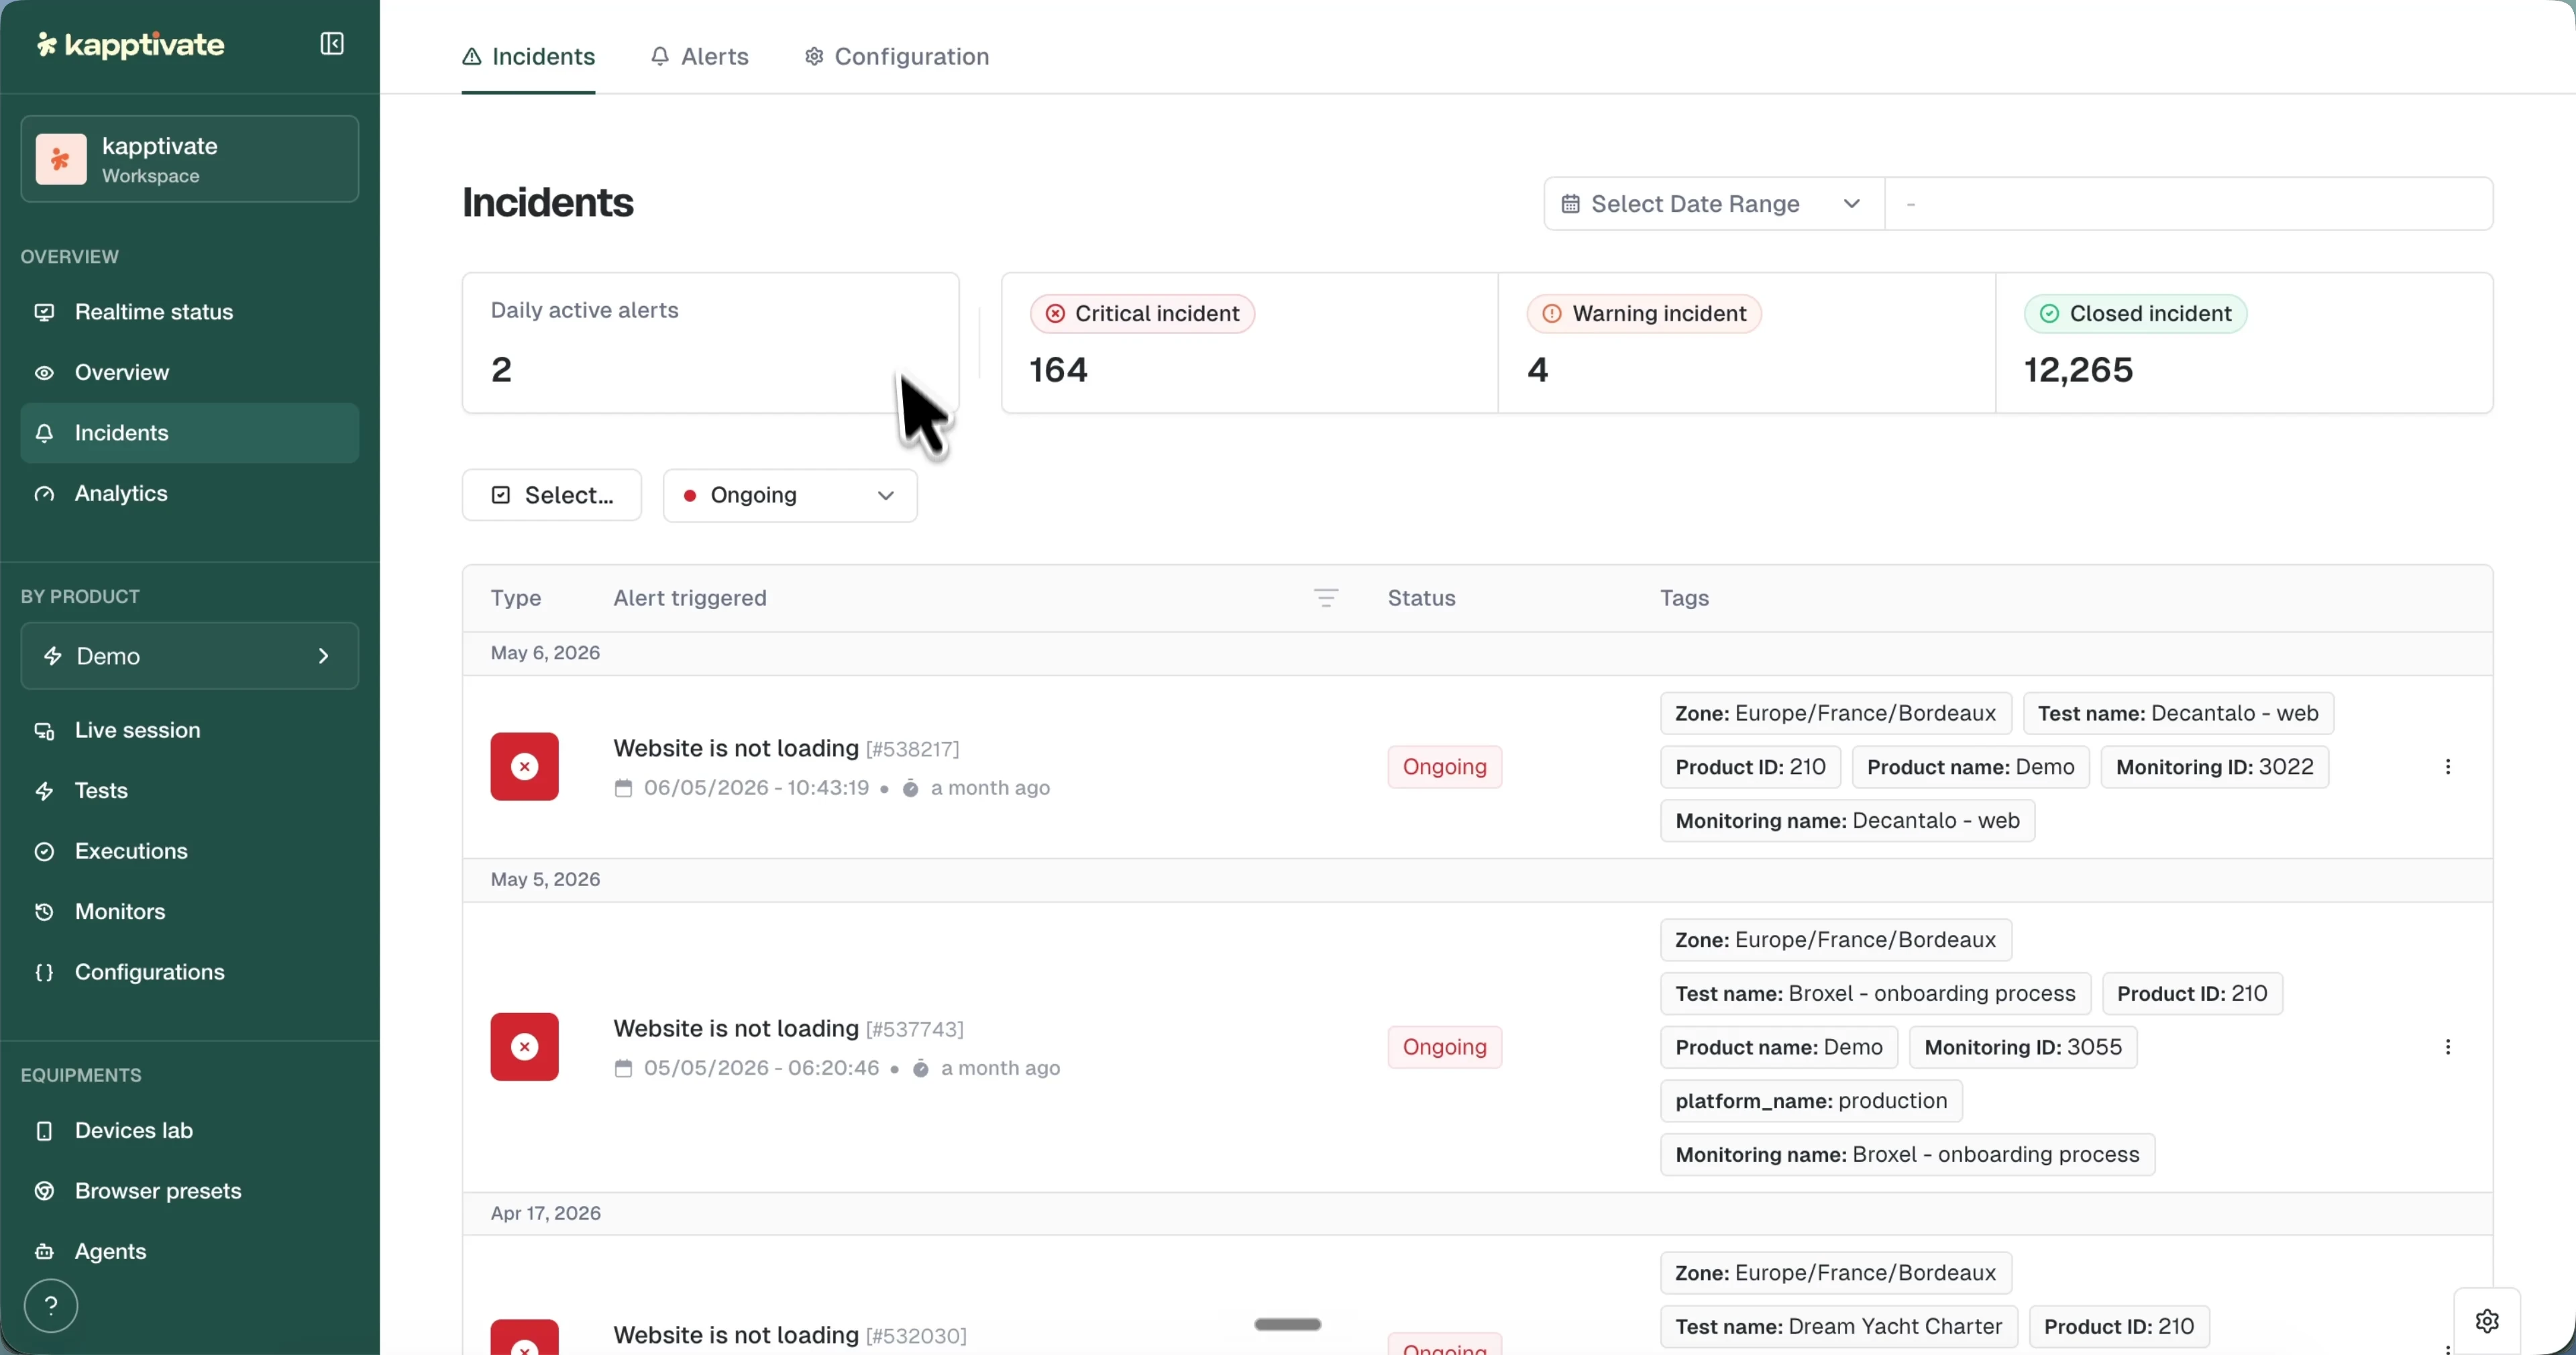Click the Apr 17, 2026 date group row
This screenshot has height=1355, width=2576.
(1477, 1214)
